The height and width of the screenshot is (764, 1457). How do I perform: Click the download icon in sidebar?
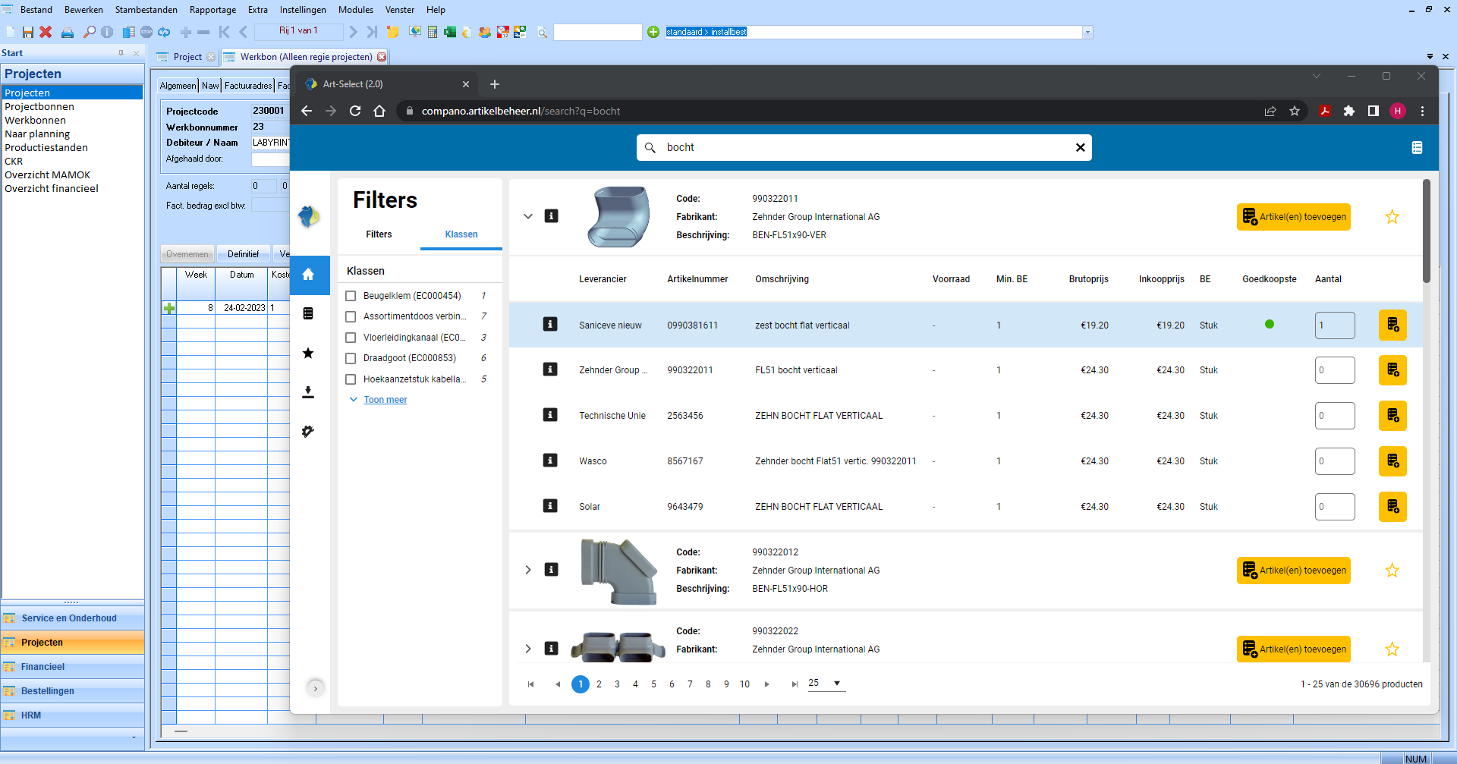tap(308, 392)
